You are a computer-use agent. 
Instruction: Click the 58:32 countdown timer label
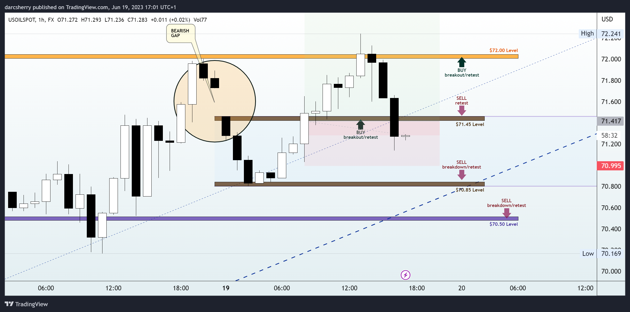pyautogui.click(x=609, y=135)
